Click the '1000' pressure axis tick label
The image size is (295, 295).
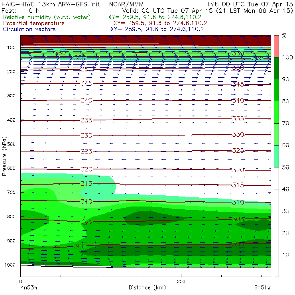[x=10, y=265]
